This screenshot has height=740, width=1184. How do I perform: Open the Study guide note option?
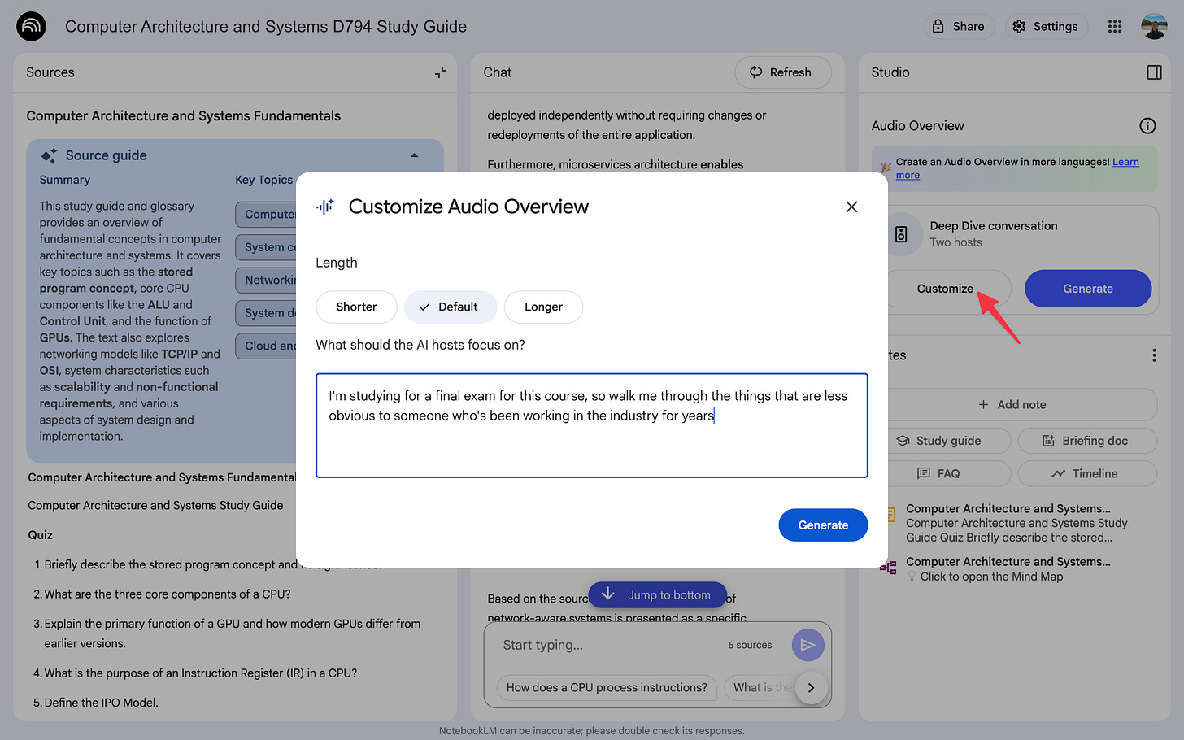tap(947, 441)
